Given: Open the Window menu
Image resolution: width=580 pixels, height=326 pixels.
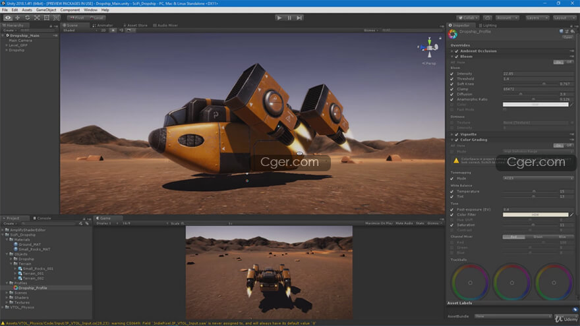Looking at the screenshot, I should pyautogui.click(x=90, y=10).
